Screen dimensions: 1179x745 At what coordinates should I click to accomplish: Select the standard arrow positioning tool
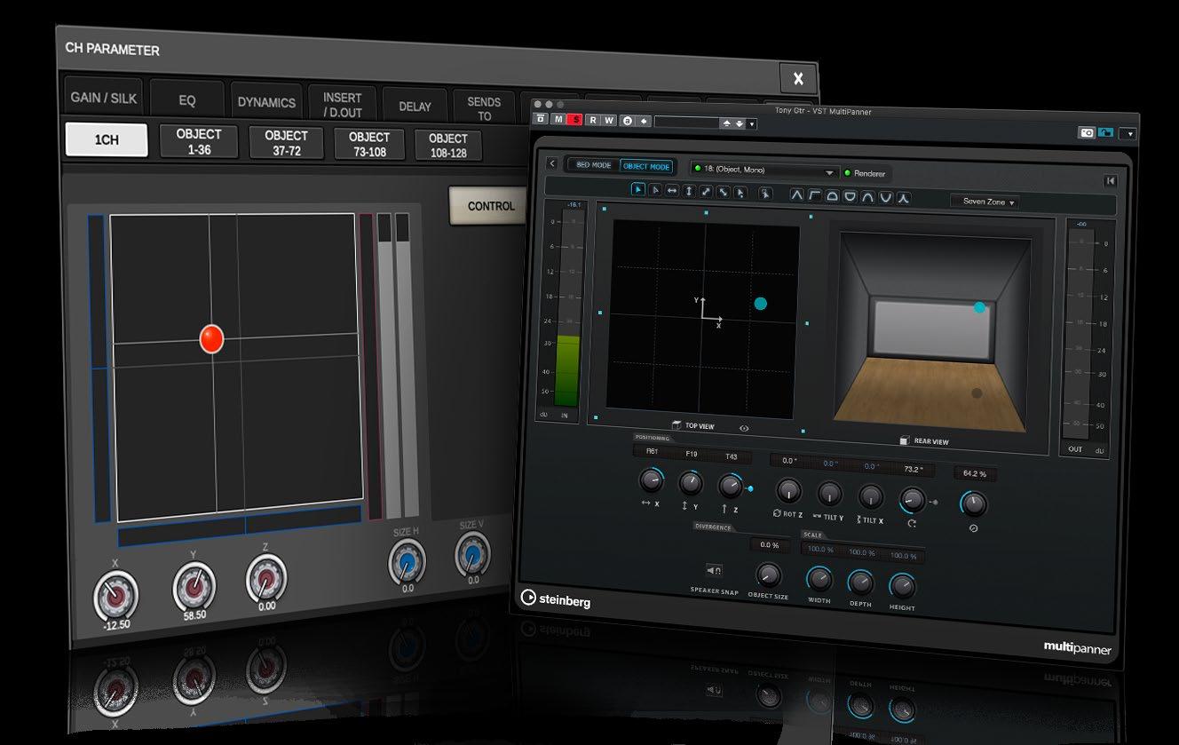[x=638, y=189]
